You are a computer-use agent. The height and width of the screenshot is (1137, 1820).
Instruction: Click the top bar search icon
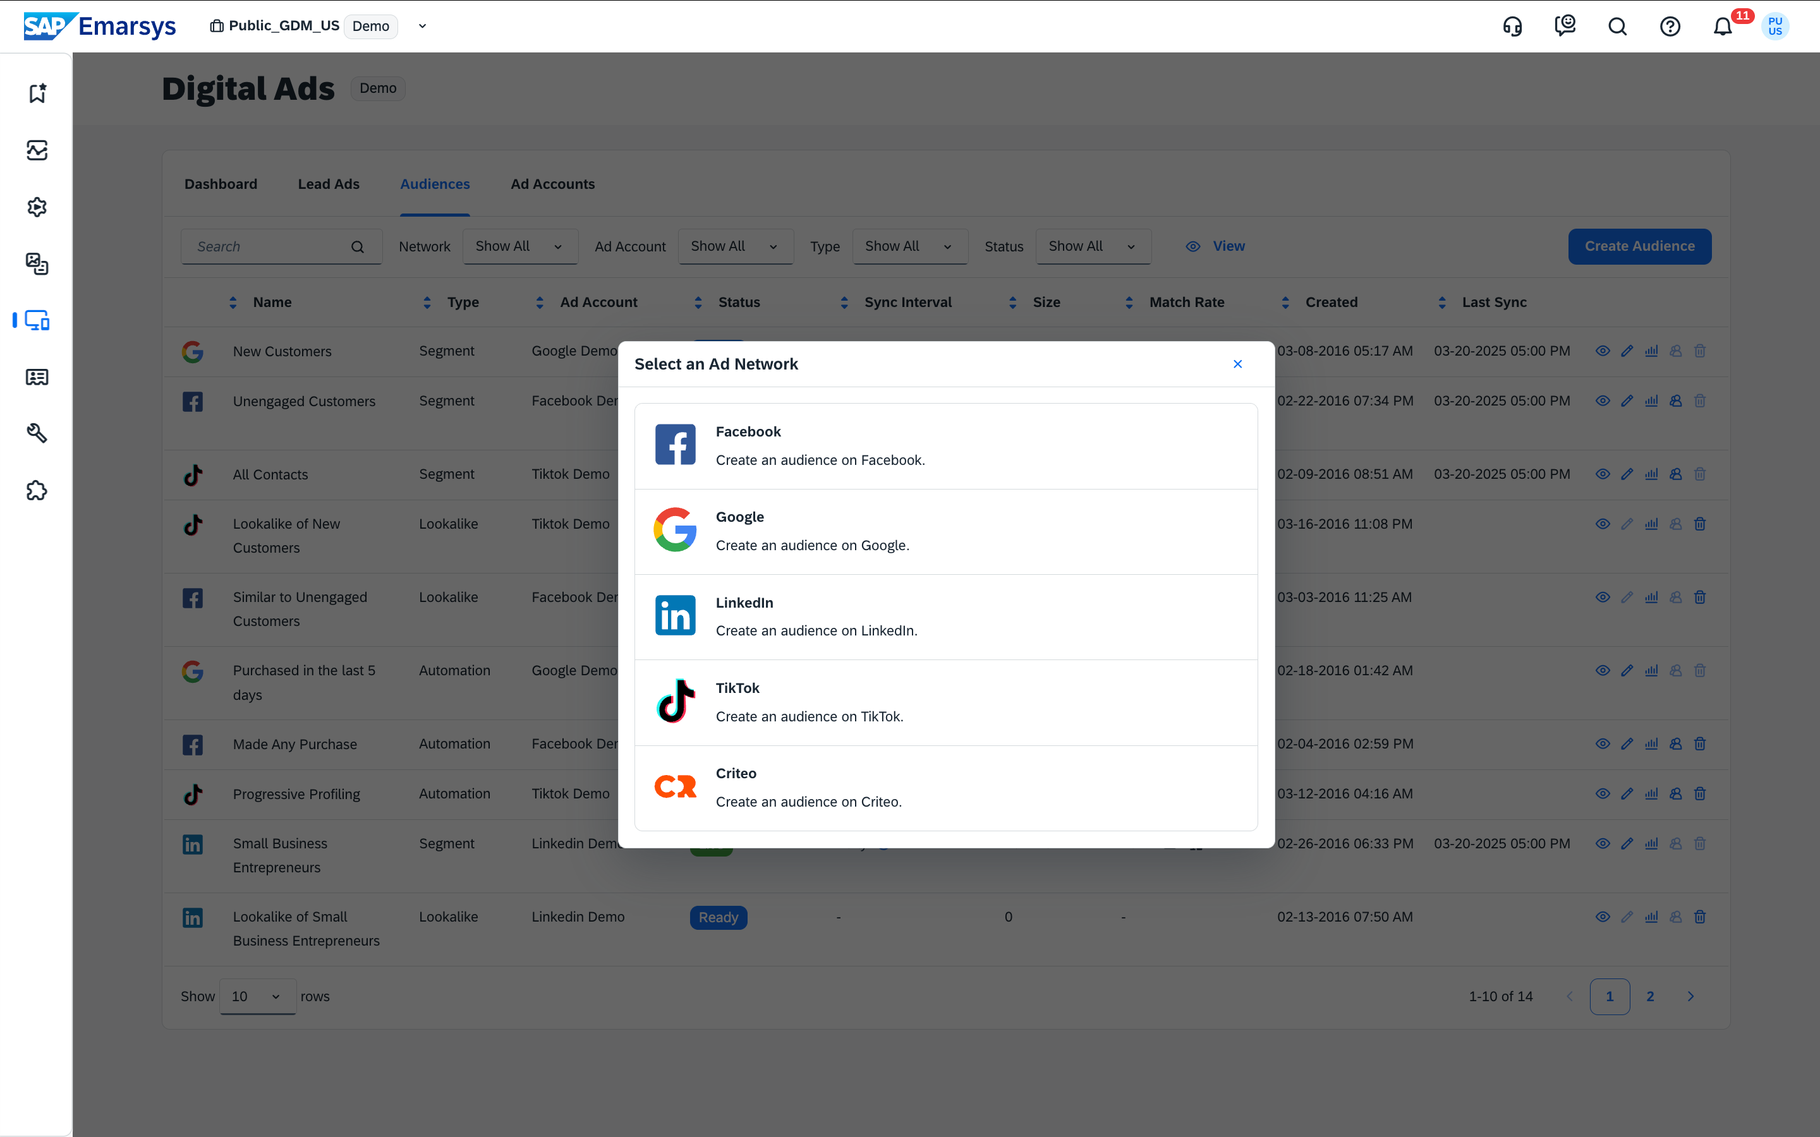tap(1617, 27)
